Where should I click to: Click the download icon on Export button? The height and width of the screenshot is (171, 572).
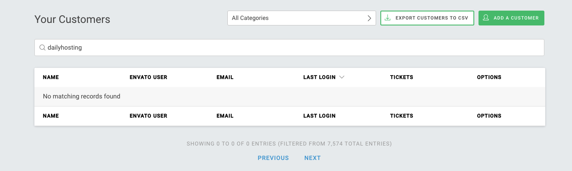pos(387,18)
